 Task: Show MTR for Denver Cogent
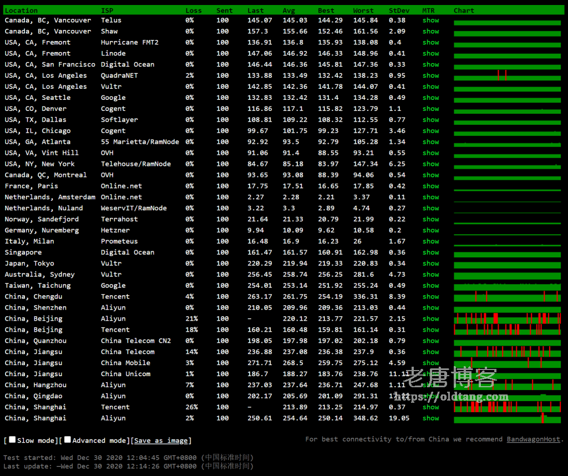430,109
